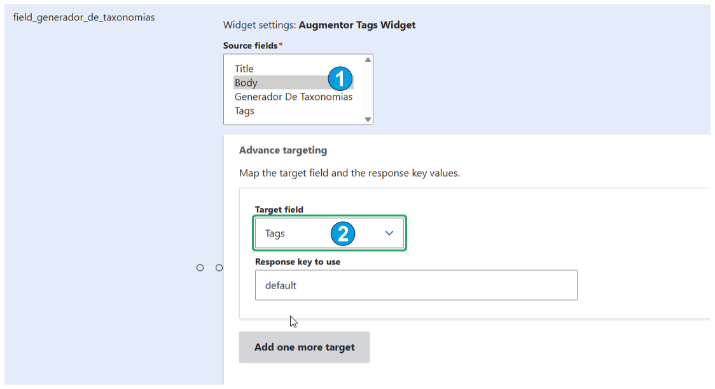715x389 pixels.
Task: Click Add one more target button
Action: [x=304, y=347]
